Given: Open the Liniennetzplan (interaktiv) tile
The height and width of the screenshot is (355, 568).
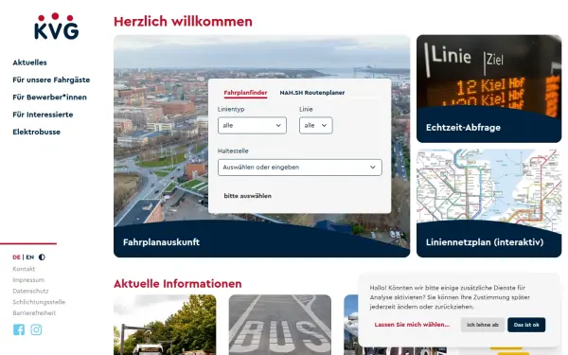Looking at the screenshot, I should [488, 204].
